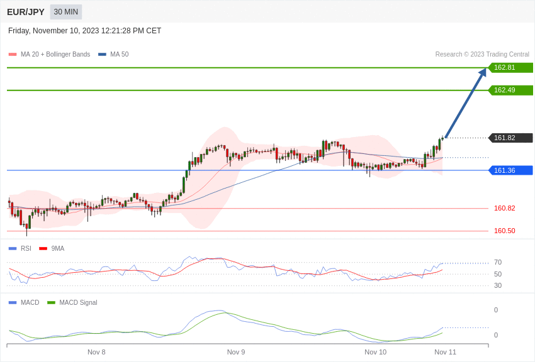
Task: Click the 161.36 blue pivot price tag
Action: click(510, 170)
